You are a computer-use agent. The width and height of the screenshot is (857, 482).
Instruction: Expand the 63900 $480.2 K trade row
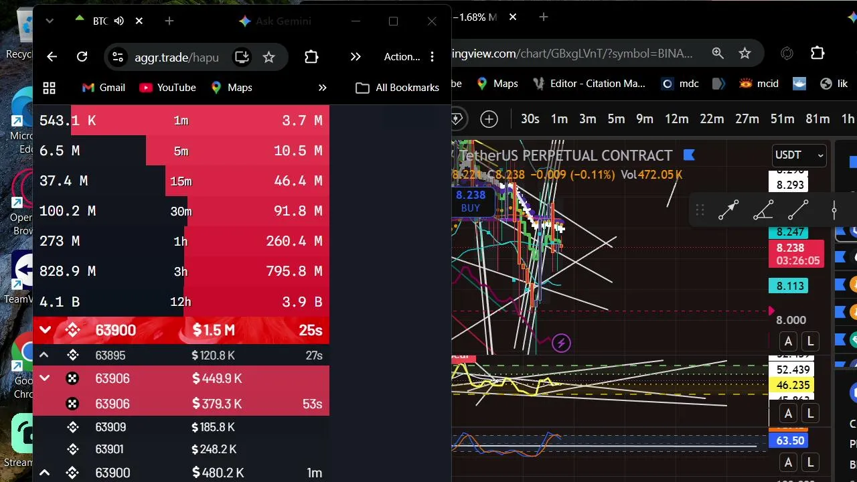point(44,473)
